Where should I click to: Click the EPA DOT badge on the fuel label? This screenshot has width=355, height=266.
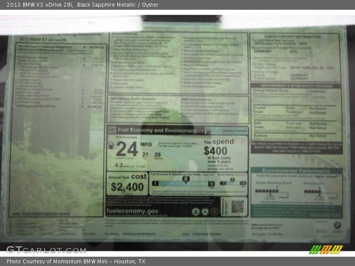point(111,130)
